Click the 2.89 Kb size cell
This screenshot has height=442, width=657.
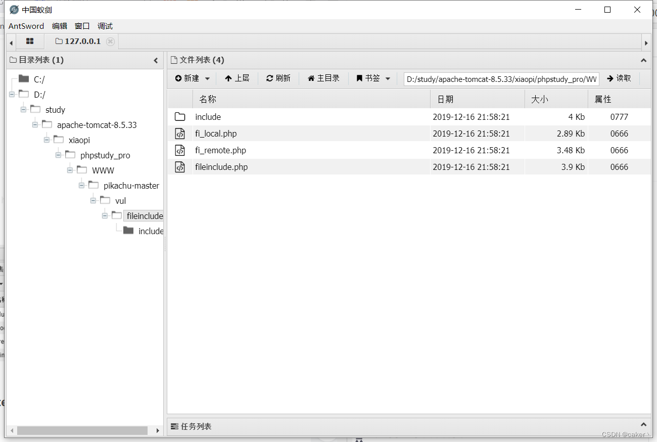coord(571,134)
